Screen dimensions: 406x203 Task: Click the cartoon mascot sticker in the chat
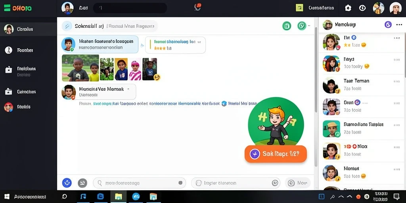(x=276, y=122)
